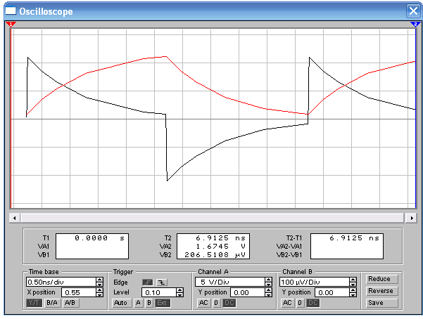Screen dimensions: 423x319
Task: Click left arrow of waveform scrollbar
Action: point(15,218)
